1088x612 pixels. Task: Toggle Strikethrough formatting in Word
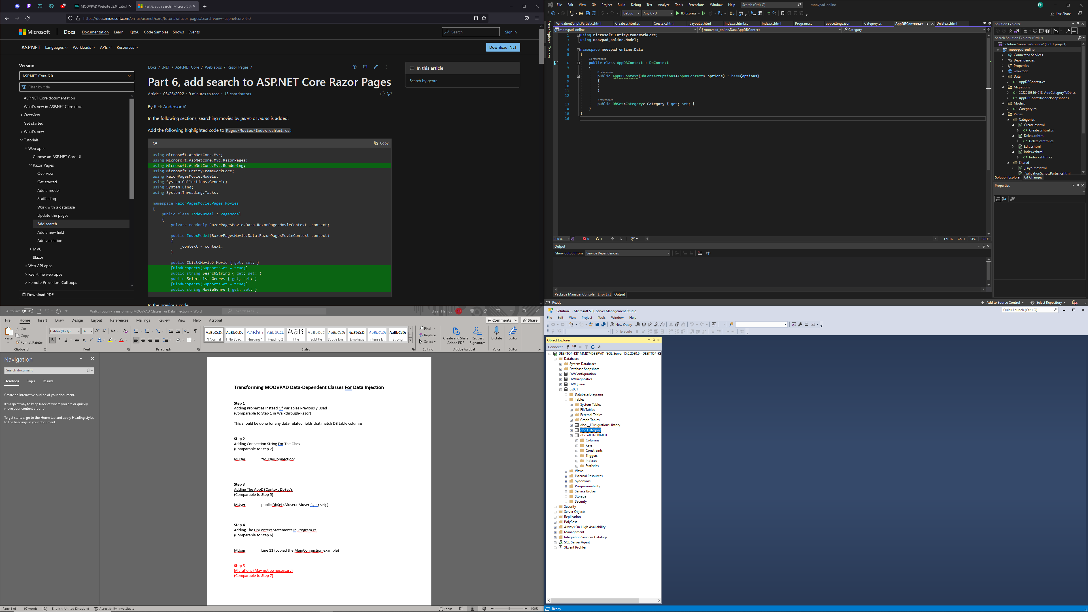[77, 340]
